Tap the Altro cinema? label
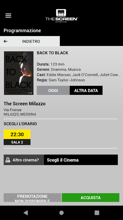 (26, 160)
